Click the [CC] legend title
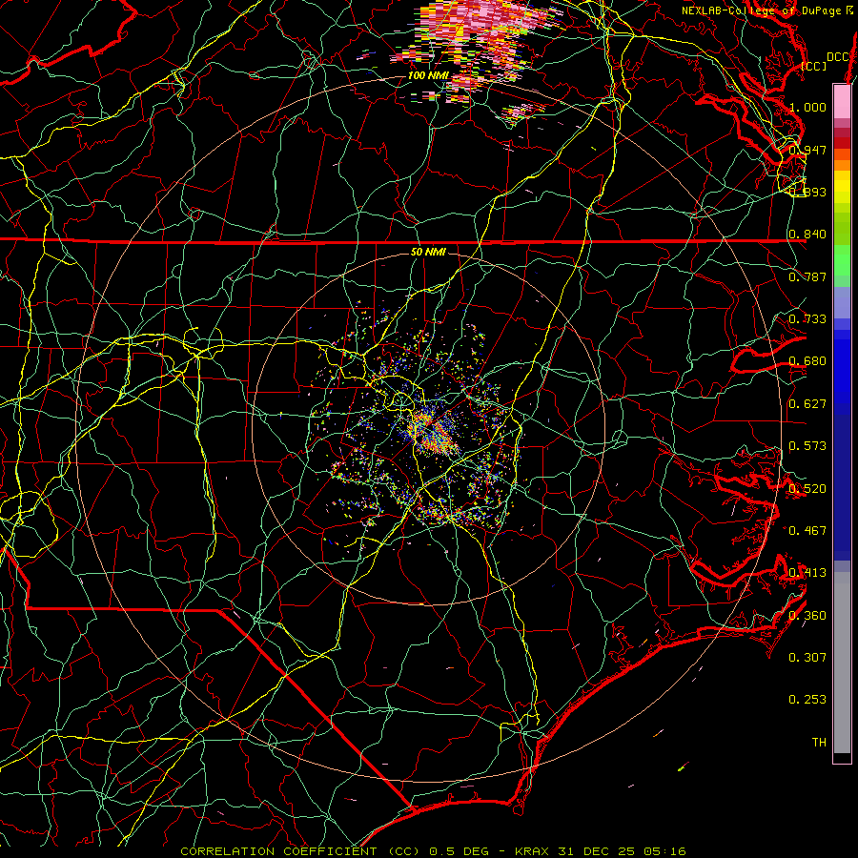The image size is (858, 858). point(814,66)
